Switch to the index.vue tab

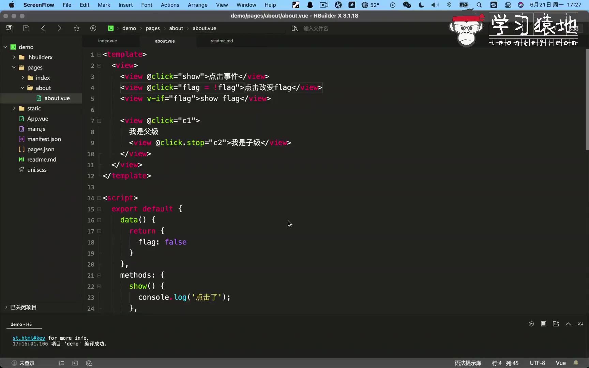[x=107, y=41]
